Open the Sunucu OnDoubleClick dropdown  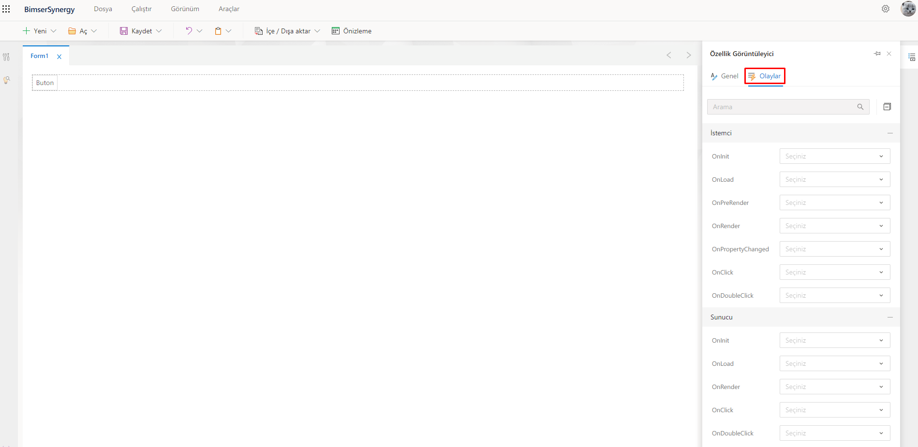(x=835, y=433)
